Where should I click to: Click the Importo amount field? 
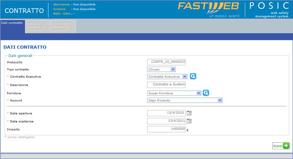coord(166,129)
